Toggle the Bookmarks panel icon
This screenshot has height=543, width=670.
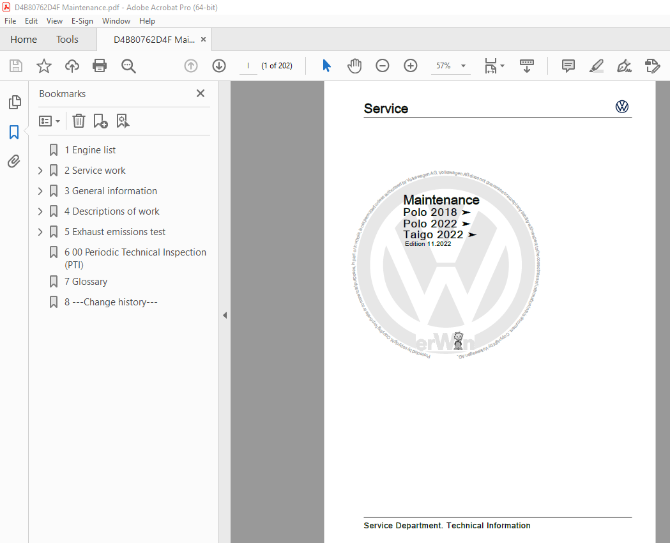pos(14,132)
